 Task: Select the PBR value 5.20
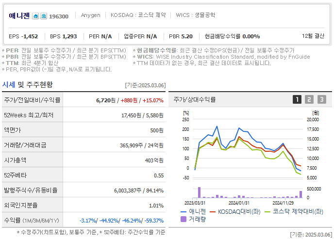(186, 36)
